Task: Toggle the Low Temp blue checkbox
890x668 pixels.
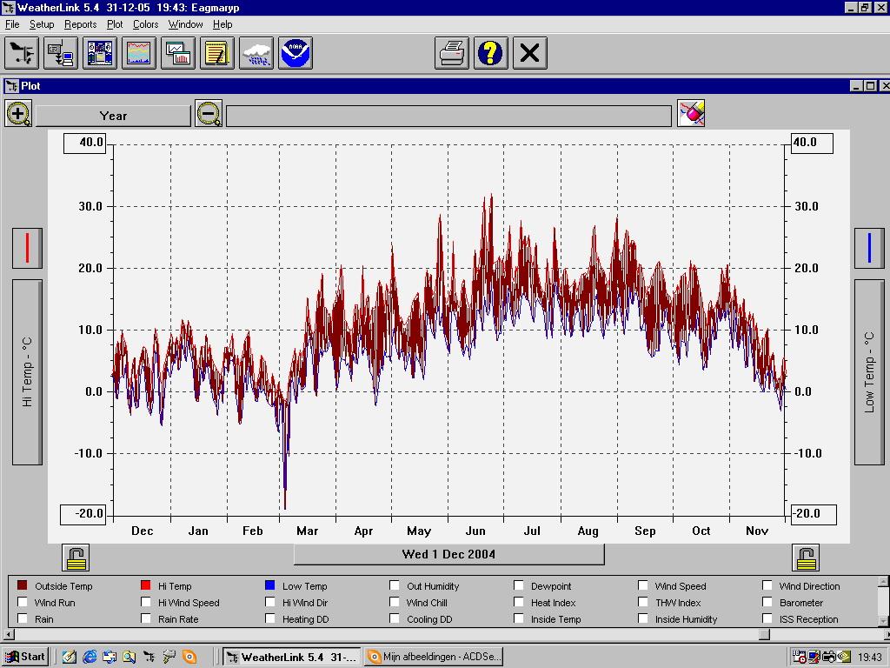Action: coord(270,585)
